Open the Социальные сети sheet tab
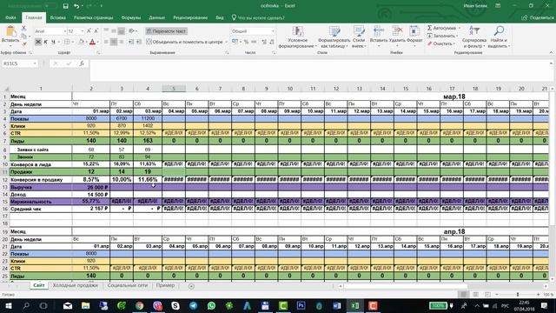This screenshot has height=313, width=556. coord(128,285)
